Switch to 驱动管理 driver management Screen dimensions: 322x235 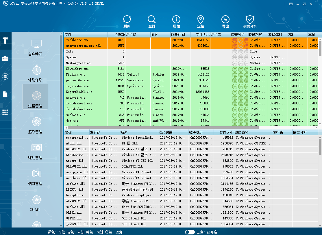[35, 151]
